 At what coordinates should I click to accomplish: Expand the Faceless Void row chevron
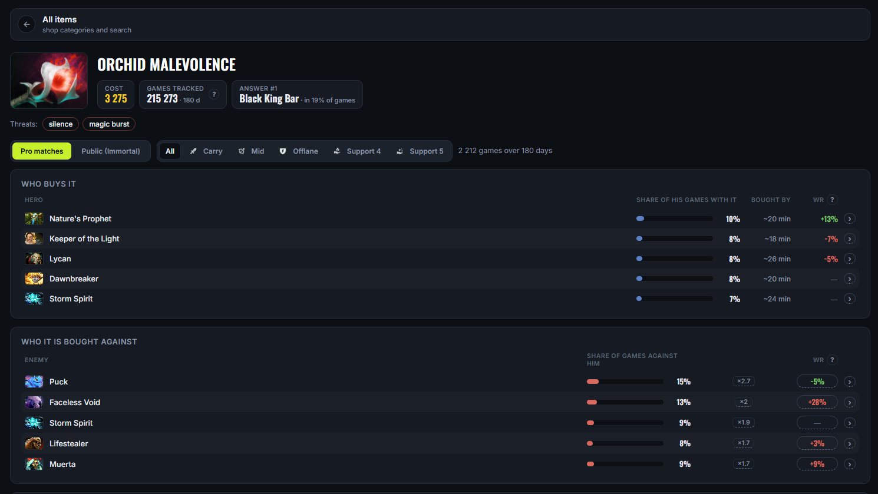coord(849,403)
